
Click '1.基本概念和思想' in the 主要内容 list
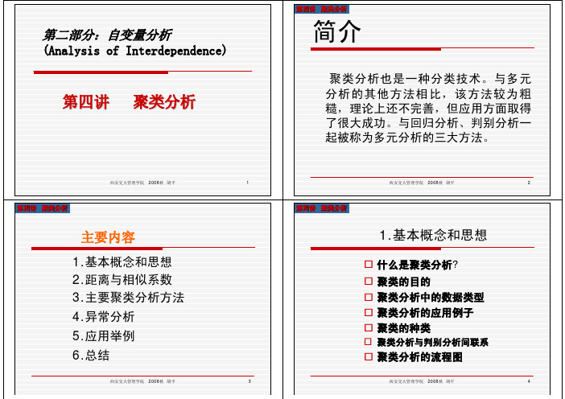coord(122,261)
